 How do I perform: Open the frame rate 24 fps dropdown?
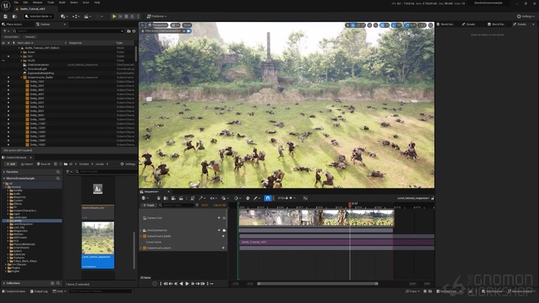point(286,198)
